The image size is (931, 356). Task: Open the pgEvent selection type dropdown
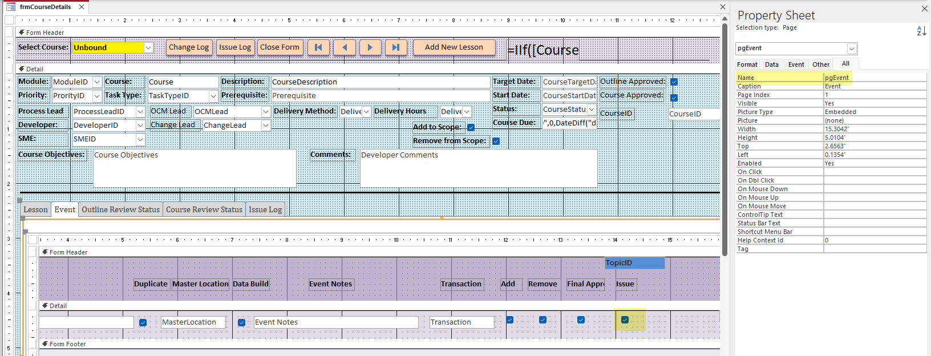852,48
